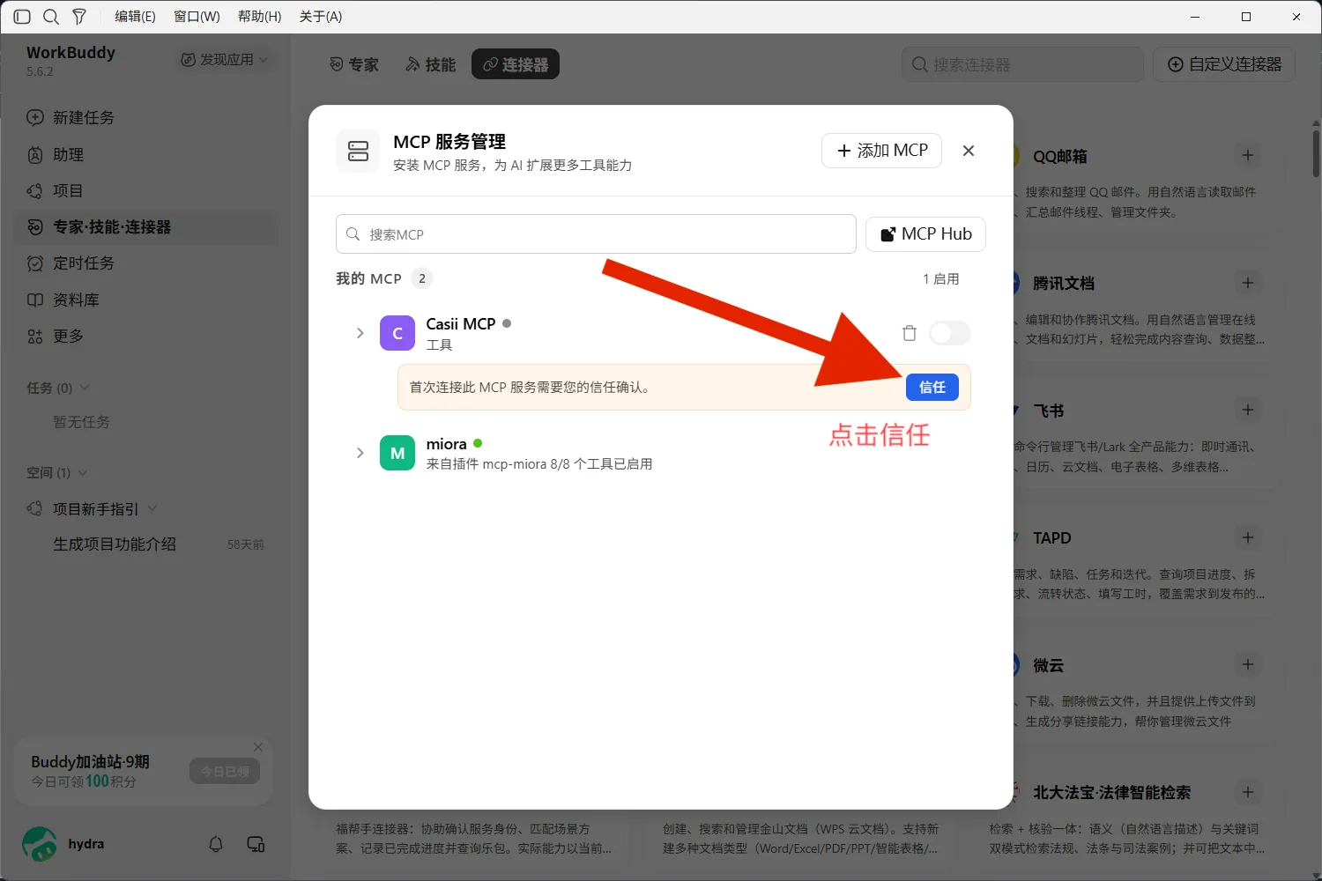Open the 编辑(E) menu
Screen dimensions: 1322x881
click(135, 17)
